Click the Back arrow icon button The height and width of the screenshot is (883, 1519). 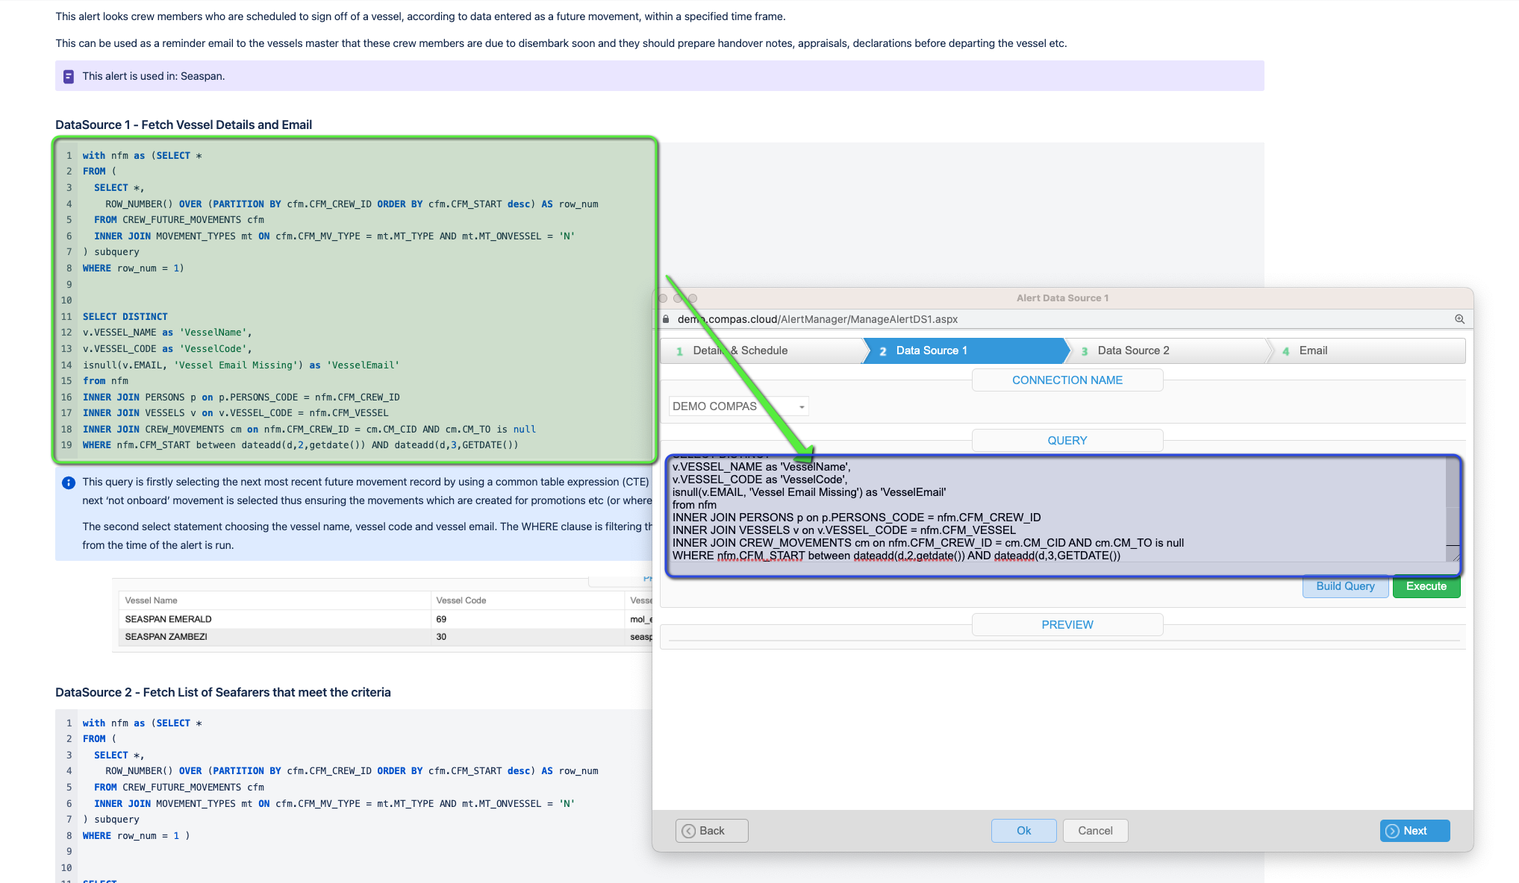pyautogui.click(x=711, y=831)
